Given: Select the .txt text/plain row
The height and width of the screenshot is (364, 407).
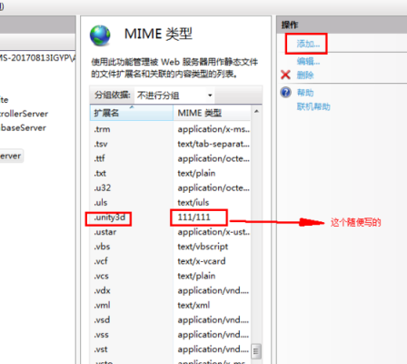Looking at the screenshot, I should point(171,174).
